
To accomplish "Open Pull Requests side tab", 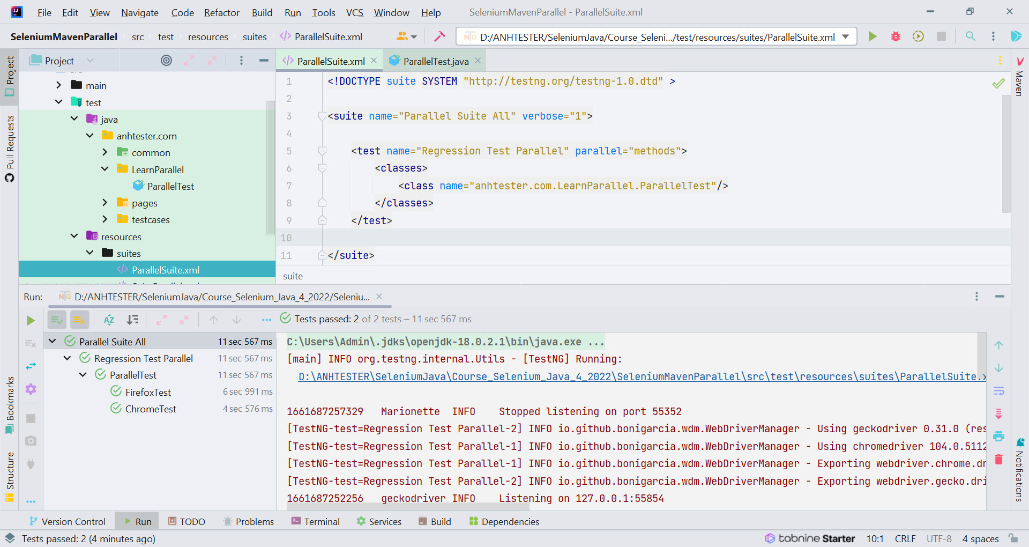I will pyautogui.click(x=10, y=149).
